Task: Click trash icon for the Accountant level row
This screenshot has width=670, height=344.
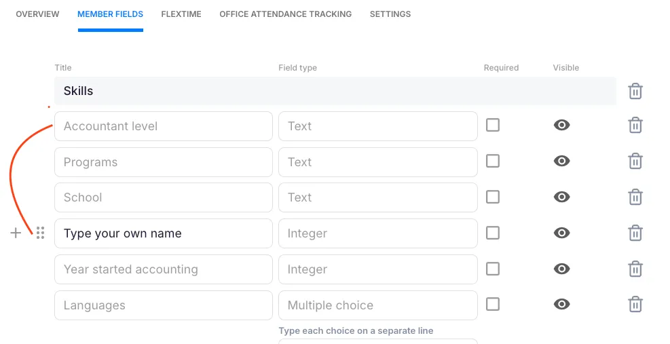Action: coord(635,126)
